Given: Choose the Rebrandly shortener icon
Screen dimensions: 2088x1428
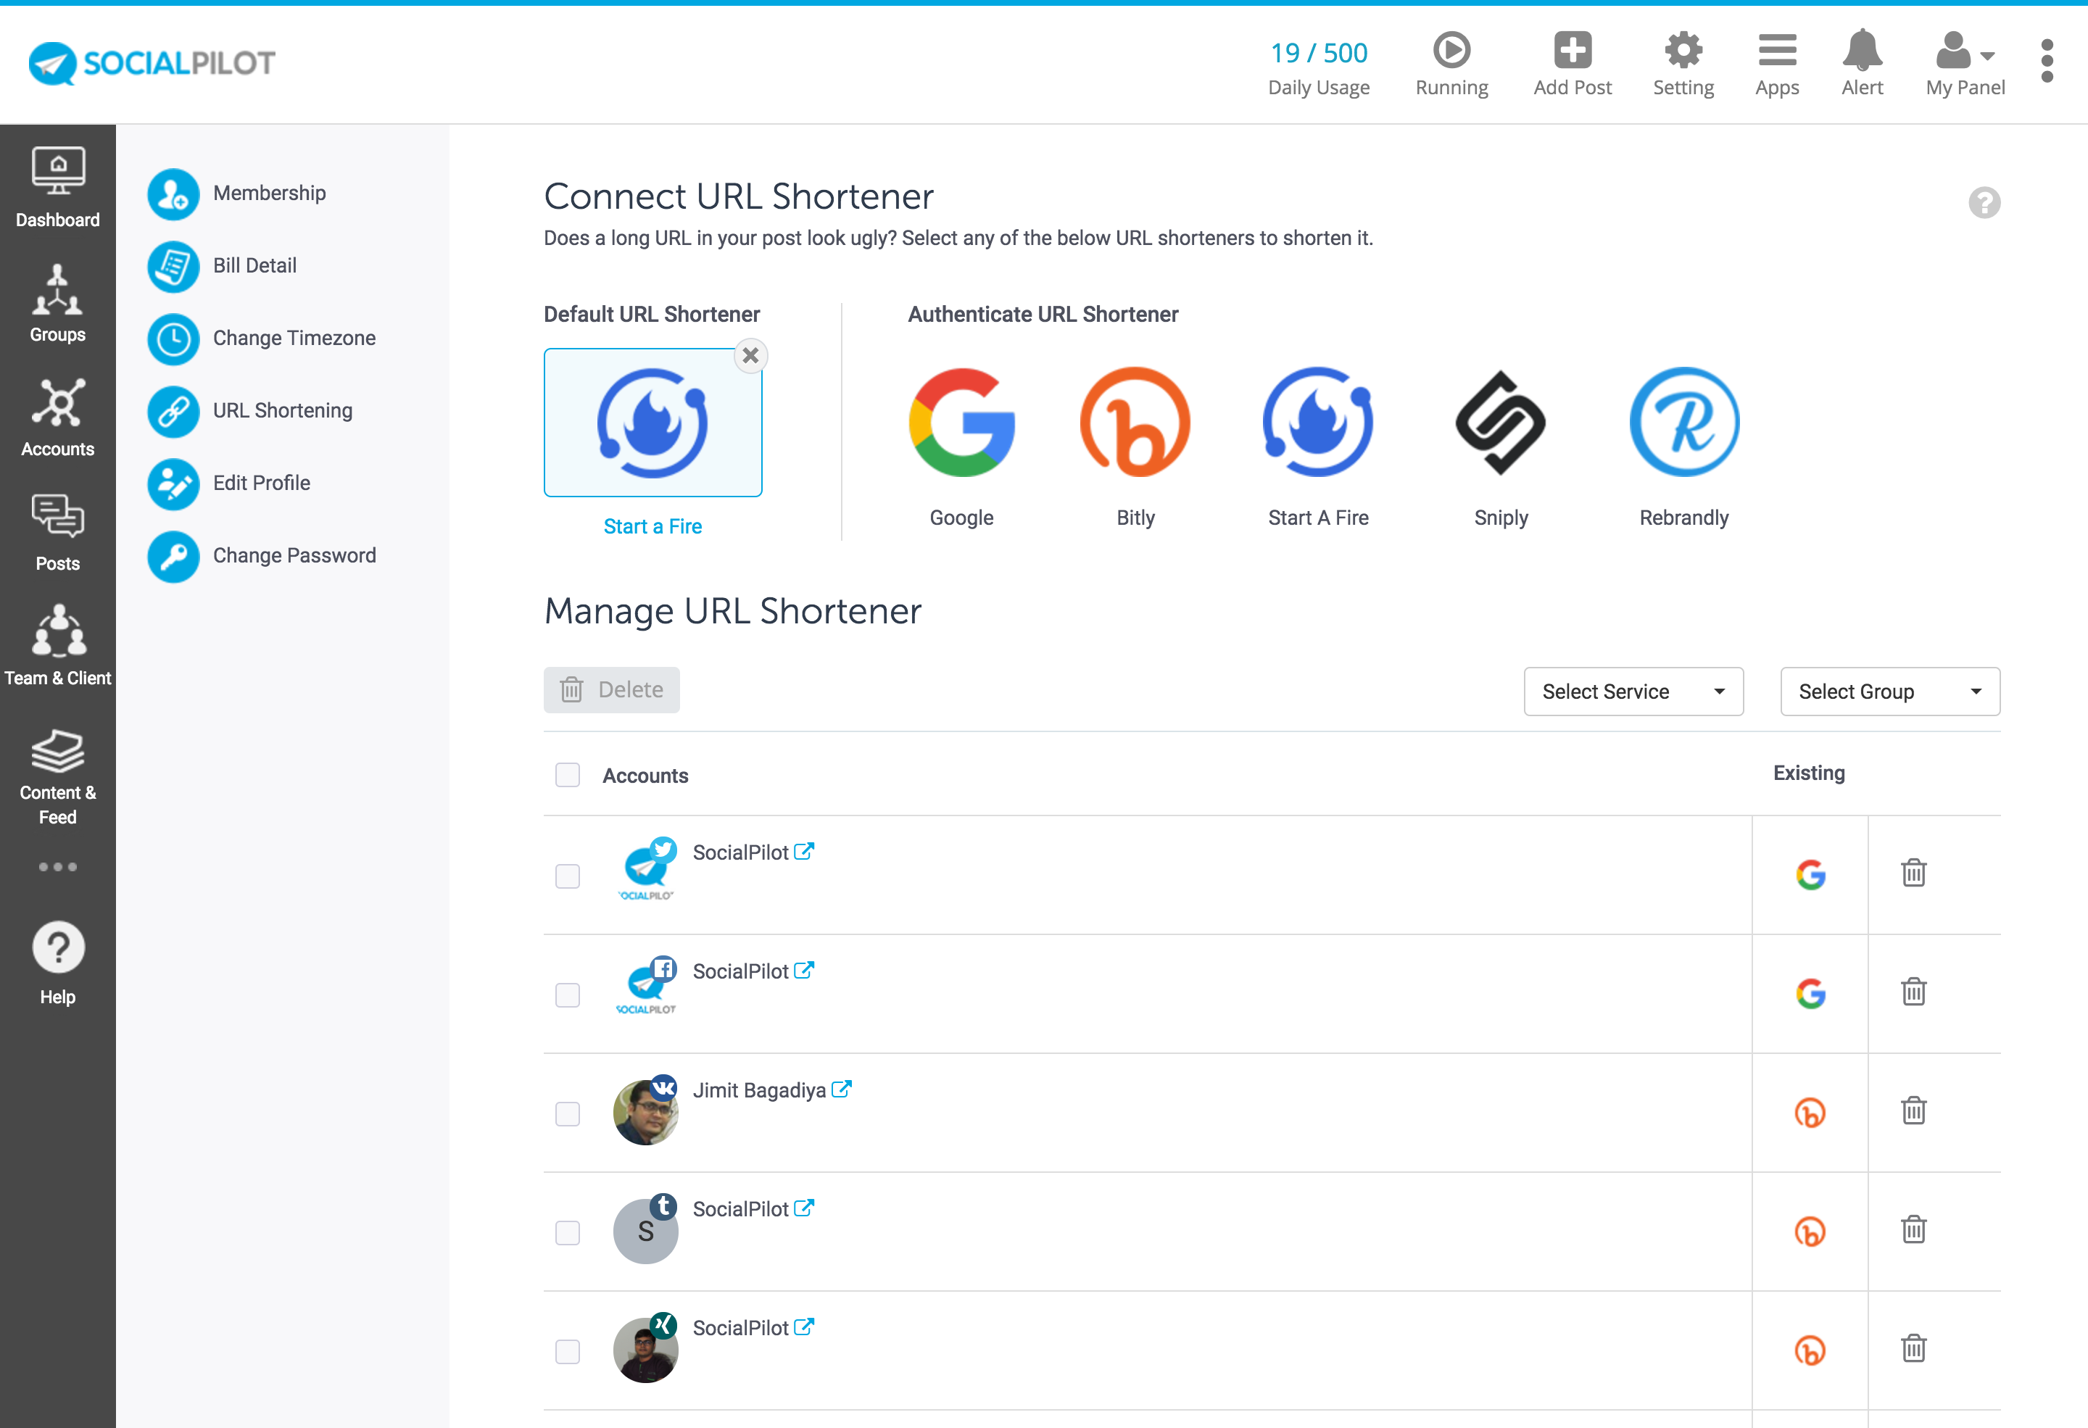Looking at the screenshot, I should 1683,423.
